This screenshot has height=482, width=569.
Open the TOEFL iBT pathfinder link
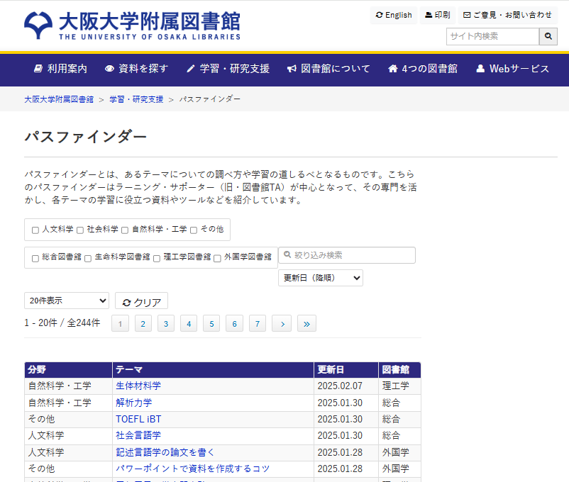point(138,419)
